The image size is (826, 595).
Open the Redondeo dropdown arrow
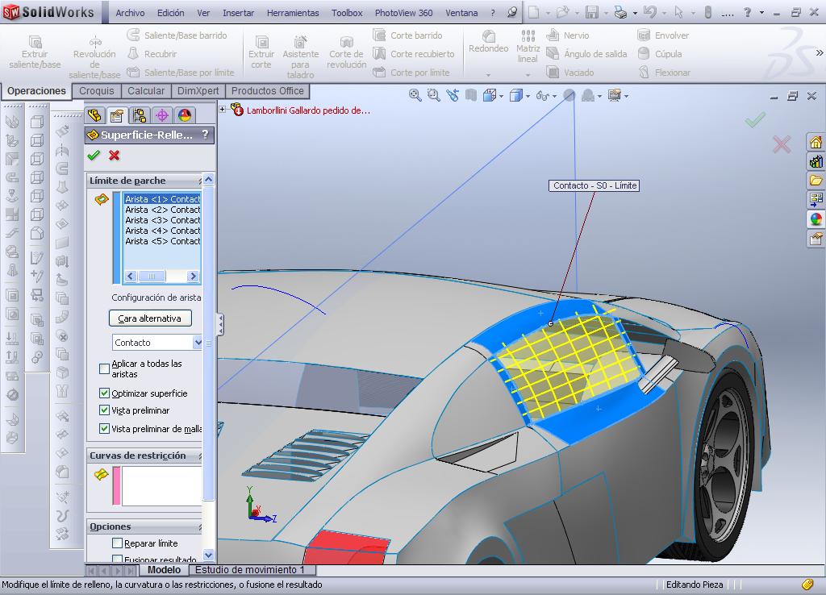pos(488,74)
